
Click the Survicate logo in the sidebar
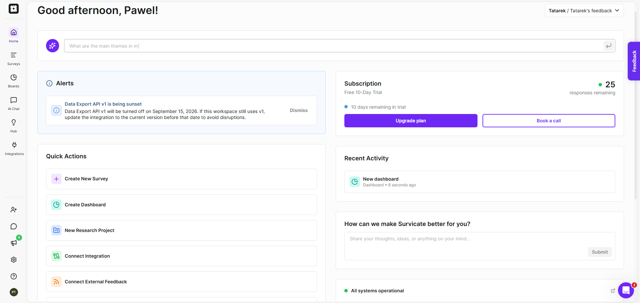coord(14,9)
